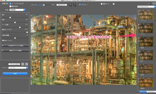Select the third preset thumbnail
156x94 pixels.
(x=146, y=42)
